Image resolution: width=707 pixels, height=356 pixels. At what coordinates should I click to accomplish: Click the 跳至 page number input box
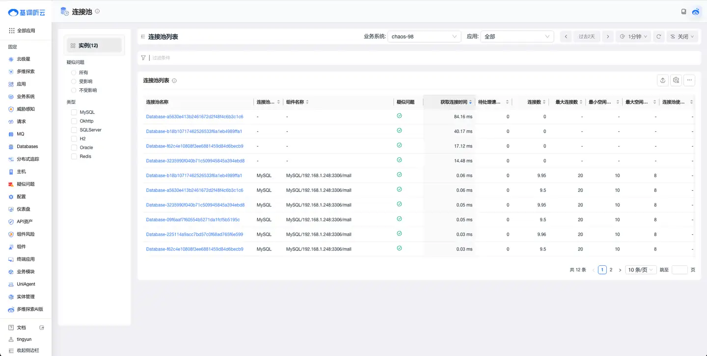680,270
